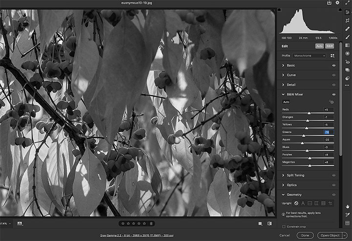Expand the Split Toning panel
Image resolution: width=352 pixels, height=241 pixels.
(283, 175)
